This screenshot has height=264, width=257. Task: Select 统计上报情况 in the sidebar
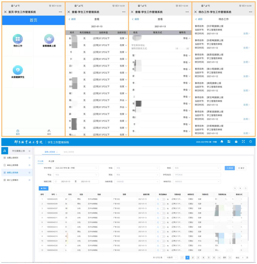[x=16, y=180]
